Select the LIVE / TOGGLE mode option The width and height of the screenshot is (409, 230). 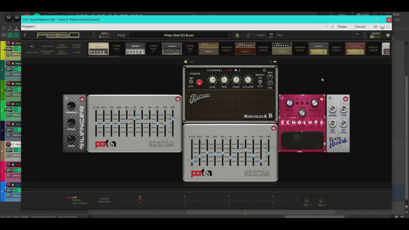pyautogui.click(x=77, y=203)
